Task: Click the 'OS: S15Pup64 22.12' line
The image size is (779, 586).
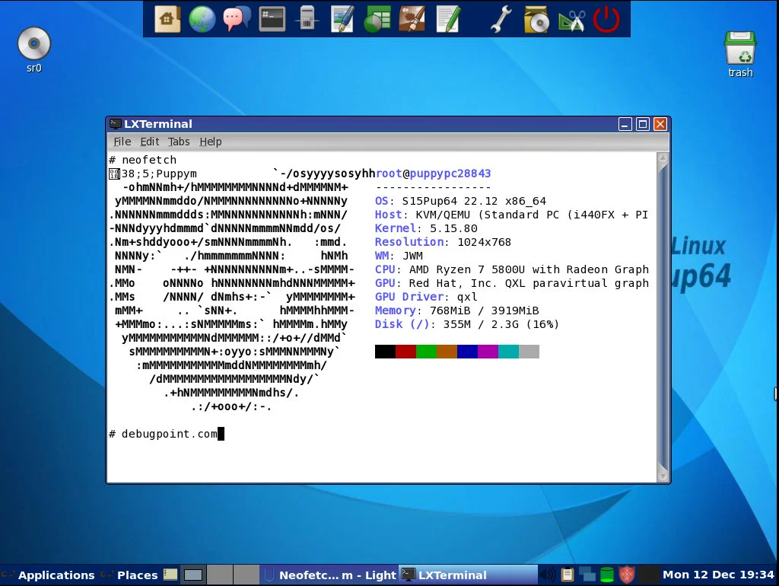Action: click(x=460, y=201)
